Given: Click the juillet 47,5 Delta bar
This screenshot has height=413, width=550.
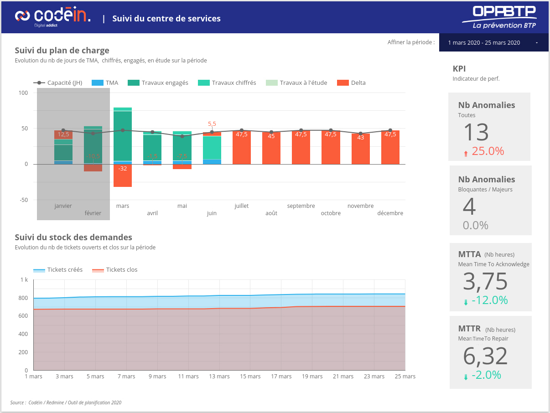Looking at the screenshot, I should pyautogui.click(x=242, y=147).
